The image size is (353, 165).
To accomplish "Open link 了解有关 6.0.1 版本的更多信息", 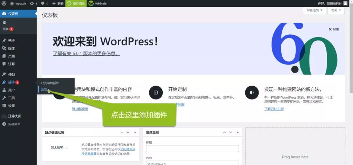I will (86, 53).
